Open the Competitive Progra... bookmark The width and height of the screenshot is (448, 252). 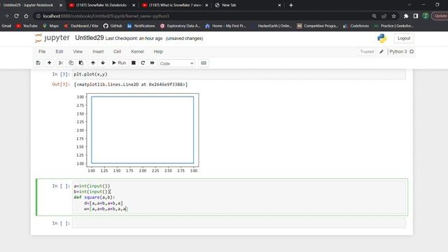317,26
